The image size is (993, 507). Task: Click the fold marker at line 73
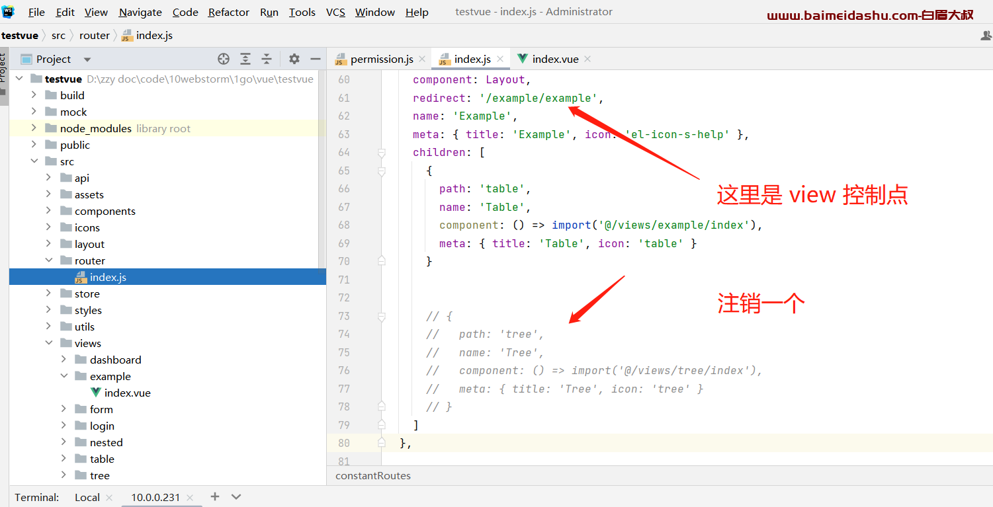[x=381, y=317]
